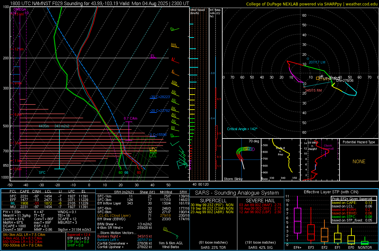Click the '1km & 6km AGL Wind Barbs' caption

(171, 245)
